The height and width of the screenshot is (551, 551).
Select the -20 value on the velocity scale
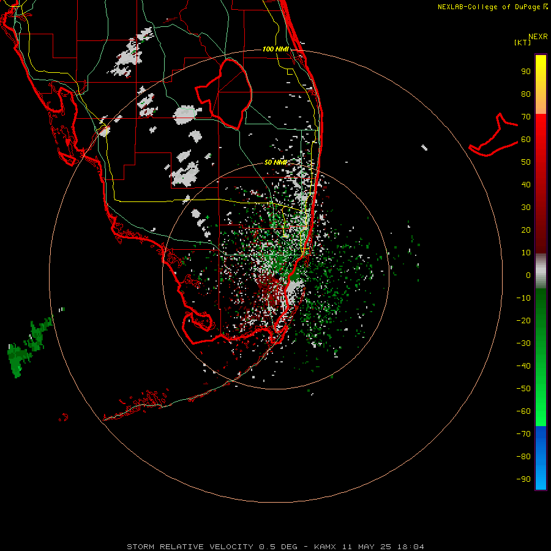(x=523, y=320)
